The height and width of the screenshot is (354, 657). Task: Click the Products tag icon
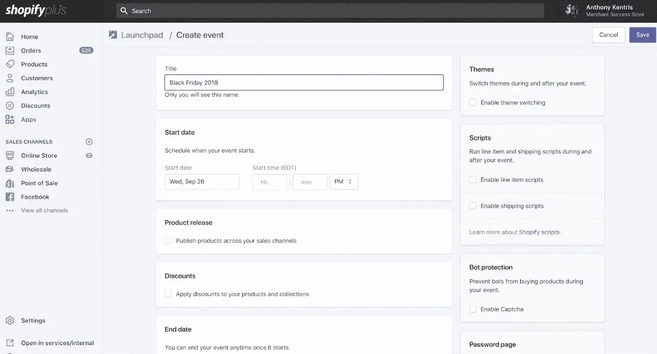click(x=11, y=64)
